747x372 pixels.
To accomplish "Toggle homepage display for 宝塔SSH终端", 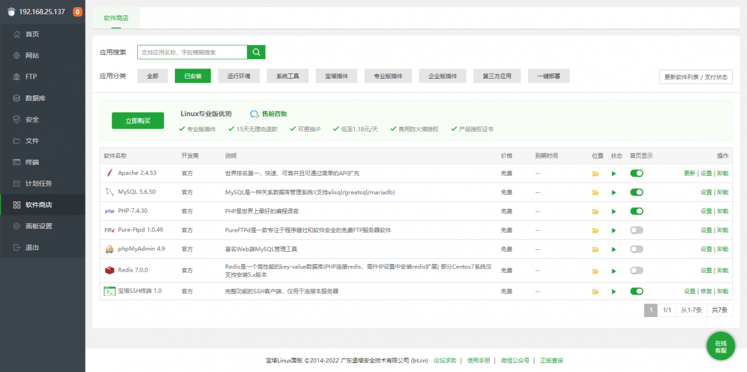I will pyautogui.click(x=637, y=291).
